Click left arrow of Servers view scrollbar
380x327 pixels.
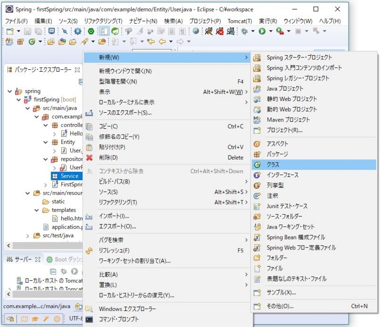click(x=9, y=294)
